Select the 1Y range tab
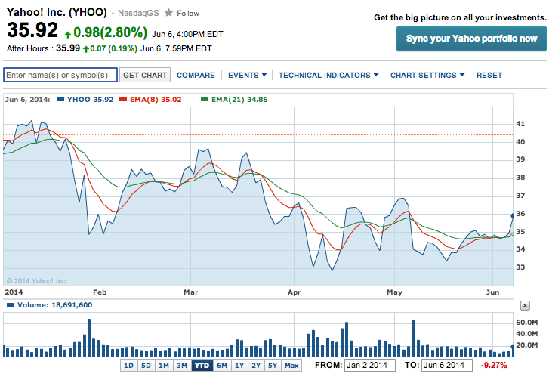Viewport: 549px width, 377px height. click(239, 366)
